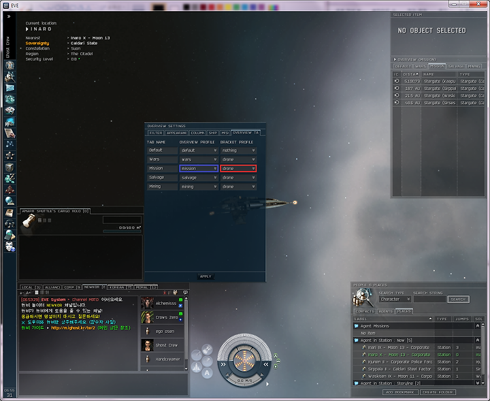
Task: Collapse Agent in Station : Now folder
Action: tap(477, 340)
